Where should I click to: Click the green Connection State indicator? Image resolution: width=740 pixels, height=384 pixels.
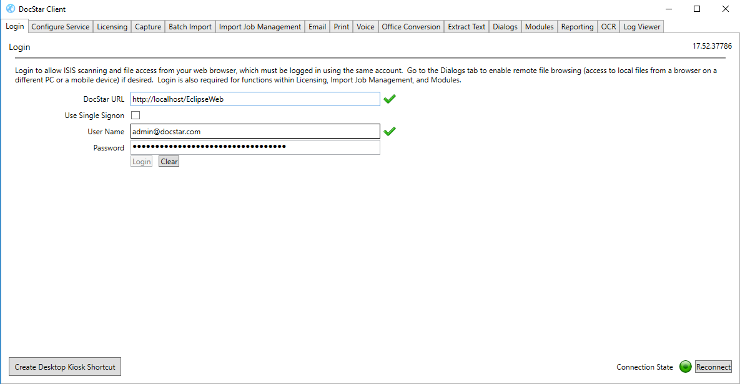coord(685,367)
